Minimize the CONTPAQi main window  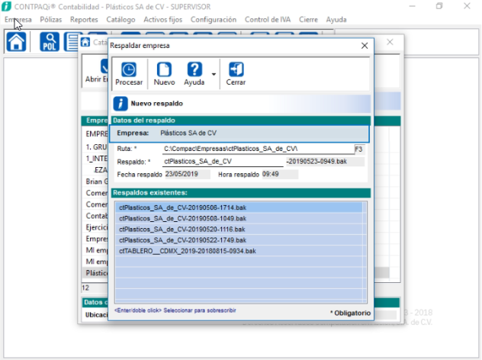413,6
